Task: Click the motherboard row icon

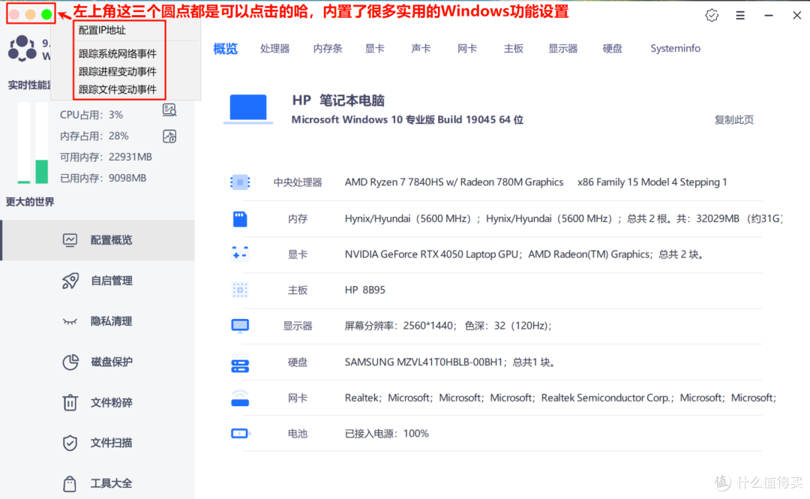Action: click(240, 290)
